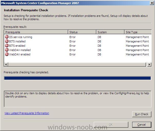Click the error icon beside BITS enabled
This screenshot has height=131, width=155.
pyautogui.click(x=7, y=46)
